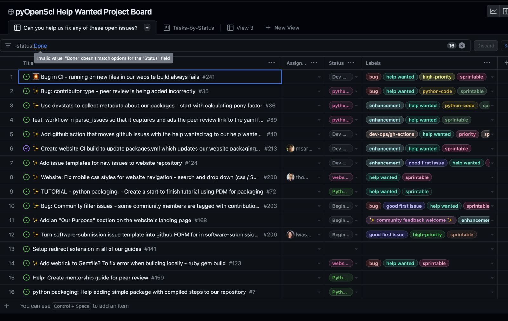Open the Title column three-dot menu
The width and height of the screenshot is (508, 321).
pyautogui.click(x=271, y=63)
